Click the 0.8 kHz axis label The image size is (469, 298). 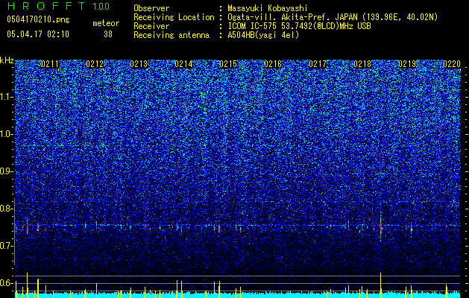coord(6,209)
